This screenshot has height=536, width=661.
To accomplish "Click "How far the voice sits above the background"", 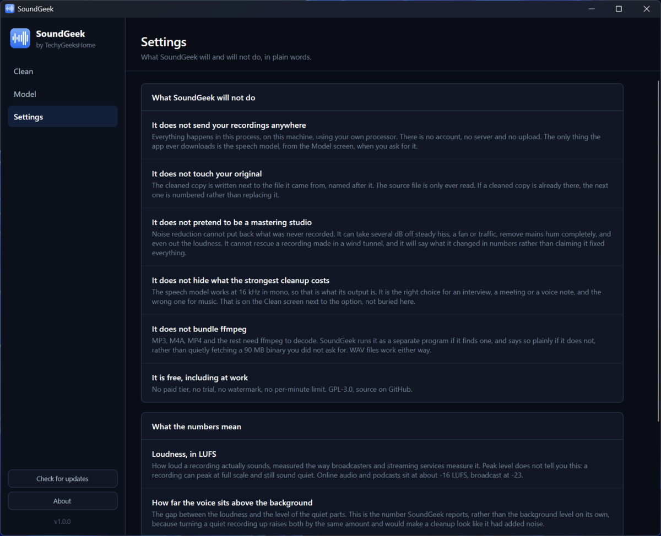I will 232,502.
